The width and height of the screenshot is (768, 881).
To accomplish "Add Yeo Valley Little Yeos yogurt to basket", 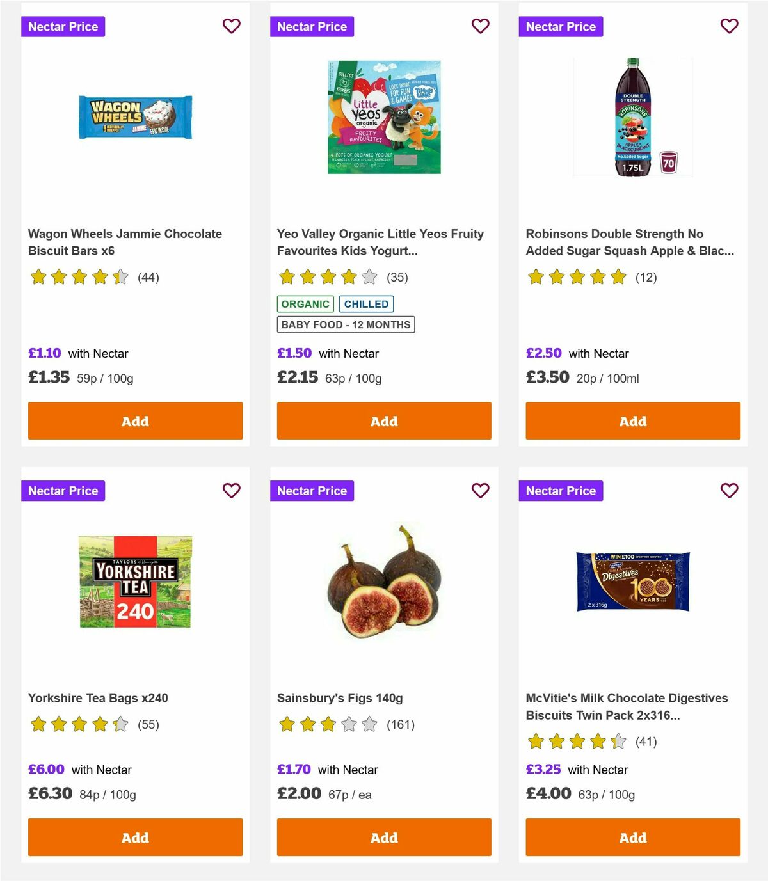I will (x=383, y=421).
